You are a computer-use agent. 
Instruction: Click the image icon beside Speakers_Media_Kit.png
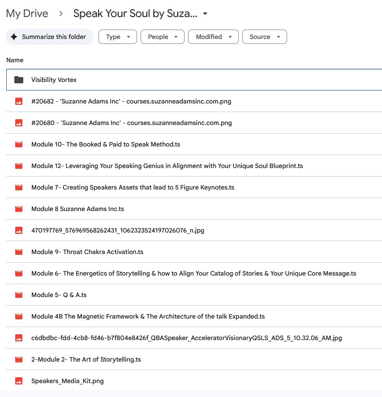tap(19, 381)
